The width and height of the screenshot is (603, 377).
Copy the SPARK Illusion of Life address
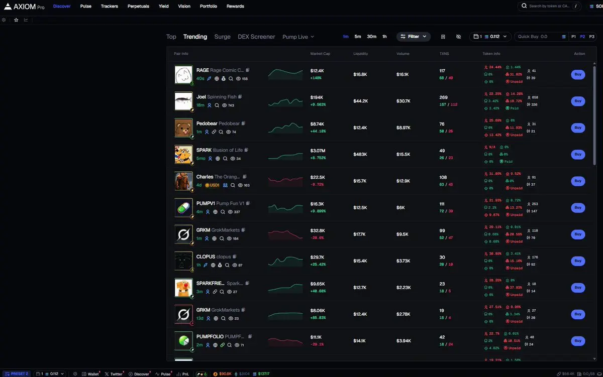(x=246, y=150)
